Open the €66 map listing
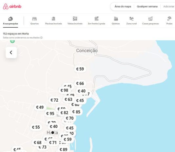The height and width of the screenshot is (152, 175). (80, 84)
